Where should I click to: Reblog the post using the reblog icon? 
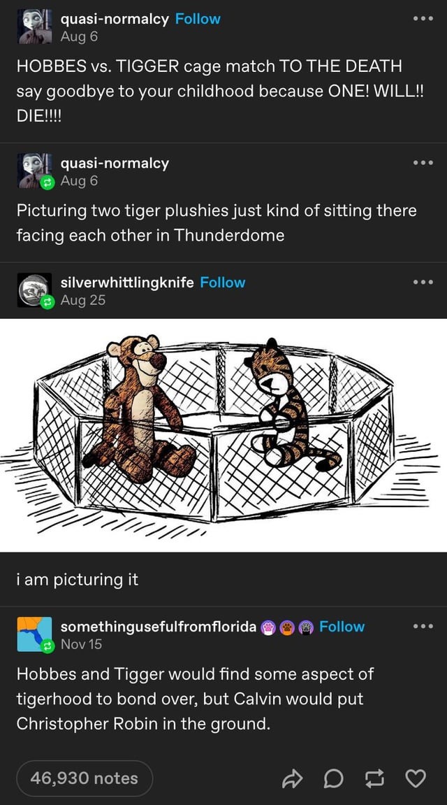[x=374, y=778]
